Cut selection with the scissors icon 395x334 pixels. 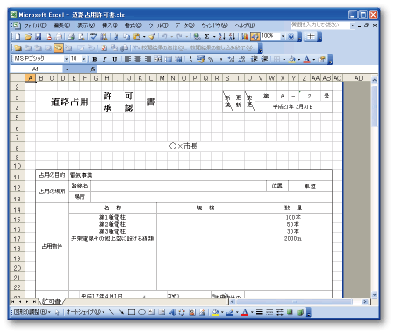click(x=116, y=37)
